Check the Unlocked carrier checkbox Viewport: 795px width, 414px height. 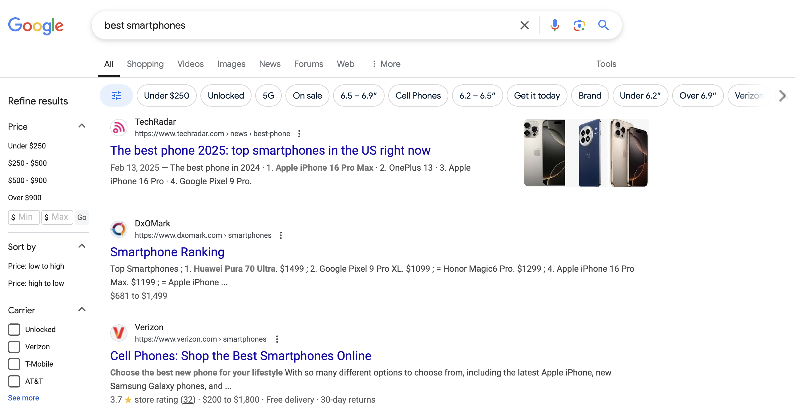(x=14, y=329)
